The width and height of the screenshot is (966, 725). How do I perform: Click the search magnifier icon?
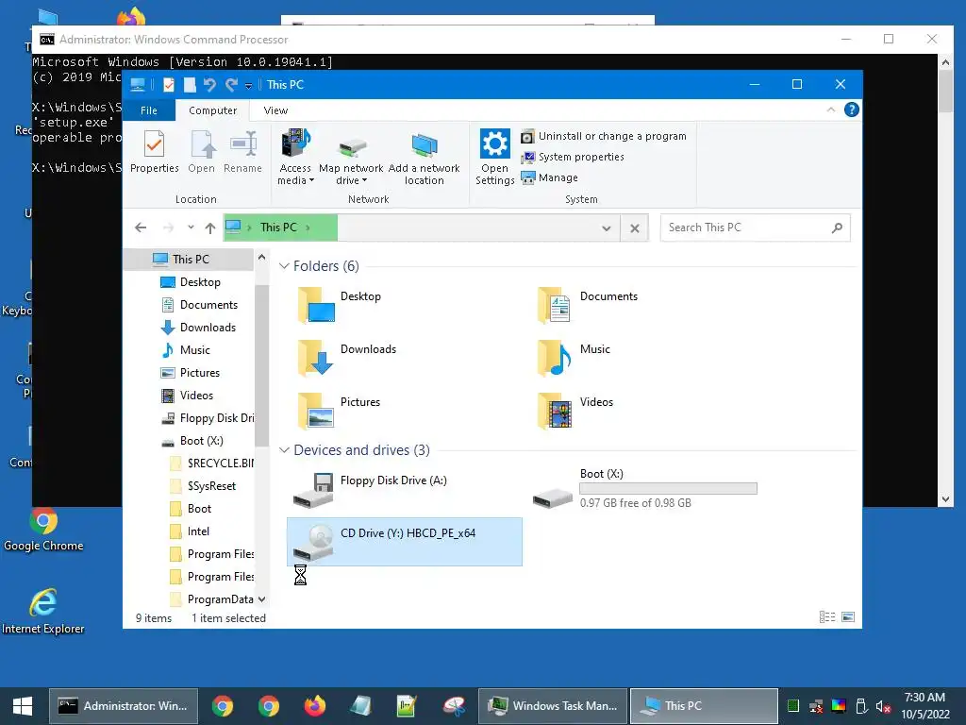click(837, 228)
